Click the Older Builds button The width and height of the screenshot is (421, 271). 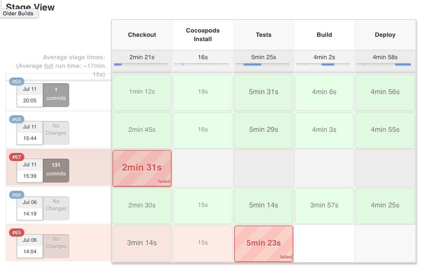(x=19, y=13)
